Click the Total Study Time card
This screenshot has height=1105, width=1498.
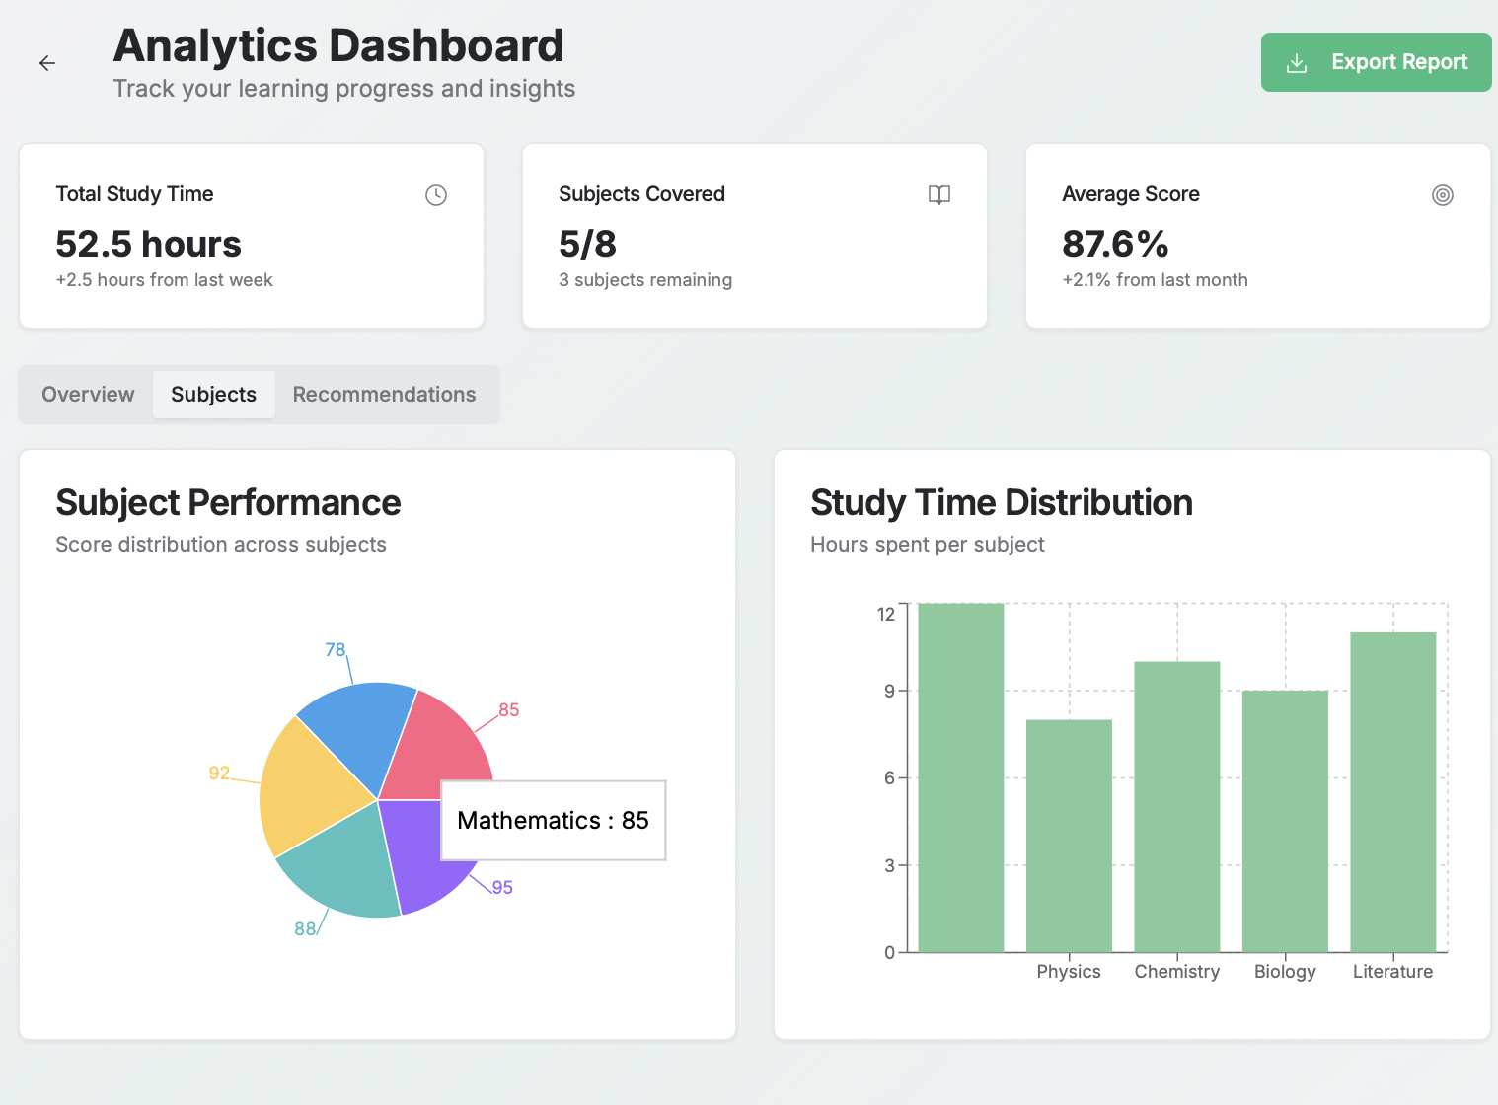(x=251, y=236)
